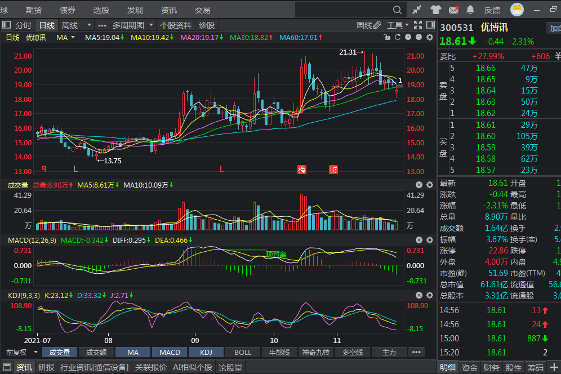
Task: Open the mail messages icon
Action: [453, 10]
